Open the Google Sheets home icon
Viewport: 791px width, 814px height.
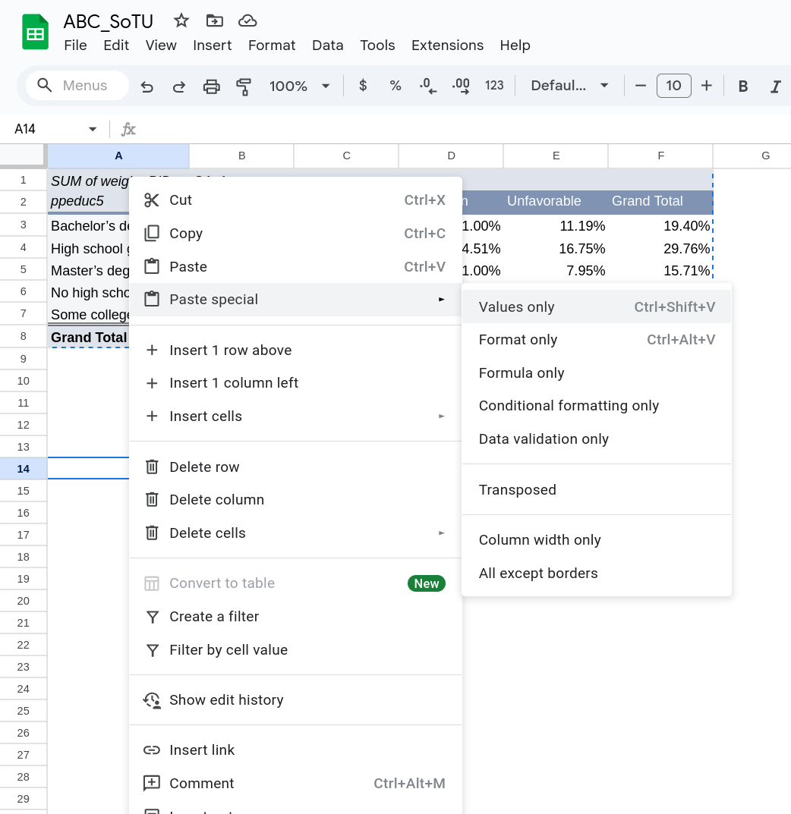click(35, 33)
